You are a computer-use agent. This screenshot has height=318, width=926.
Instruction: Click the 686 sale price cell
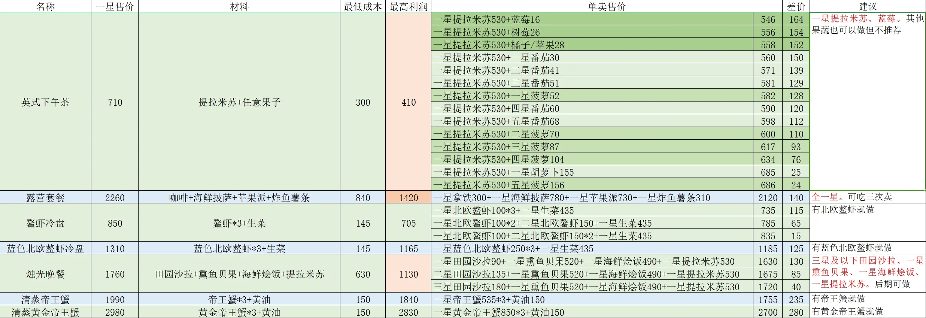click(x=768, y=185)
